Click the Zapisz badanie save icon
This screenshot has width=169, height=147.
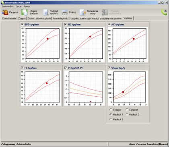click(25, 12)
